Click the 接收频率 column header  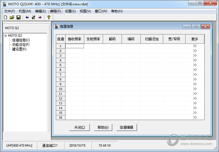[x=74, y=39]
